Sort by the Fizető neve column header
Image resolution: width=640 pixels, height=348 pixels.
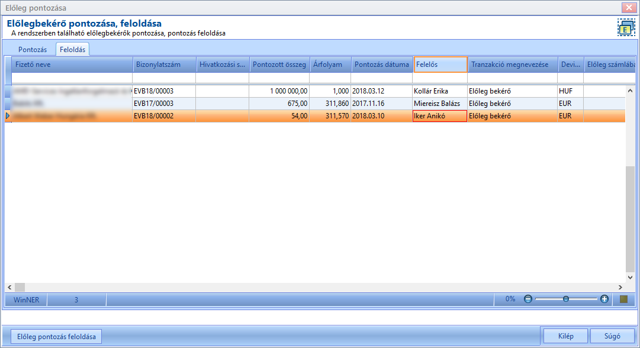pyautogui.click(x=72, y=65)
